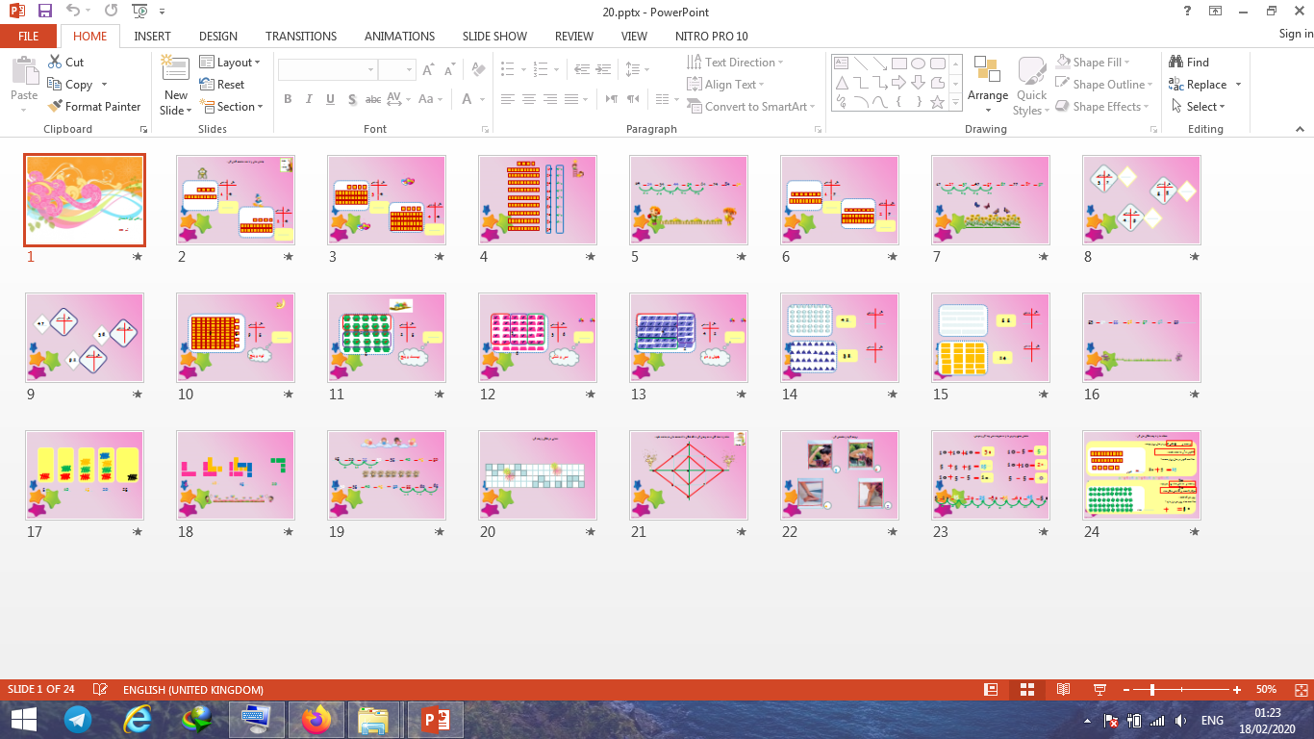This screenshot has width=1314, height=739.
Task: Toggle Slide Sorter view button
Action: [x=1027, y=690]
